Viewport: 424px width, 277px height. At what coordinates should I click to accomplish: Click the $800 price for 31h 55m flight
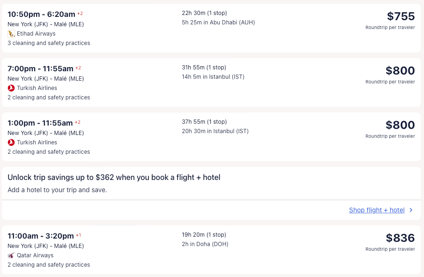click(400, 71)
